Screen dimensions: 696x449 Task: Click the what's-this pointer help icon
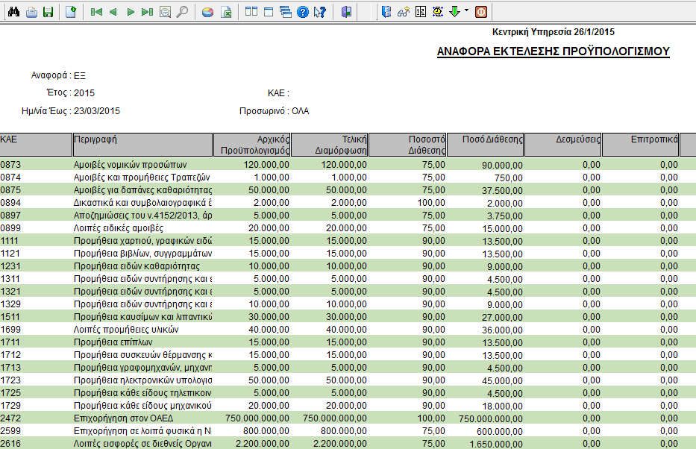[319, 12]
